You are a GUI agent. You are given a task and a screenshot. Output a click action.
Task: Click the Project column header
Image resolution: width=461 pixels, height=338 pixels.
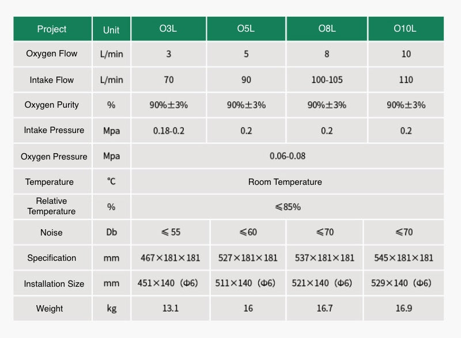[52, 29]
